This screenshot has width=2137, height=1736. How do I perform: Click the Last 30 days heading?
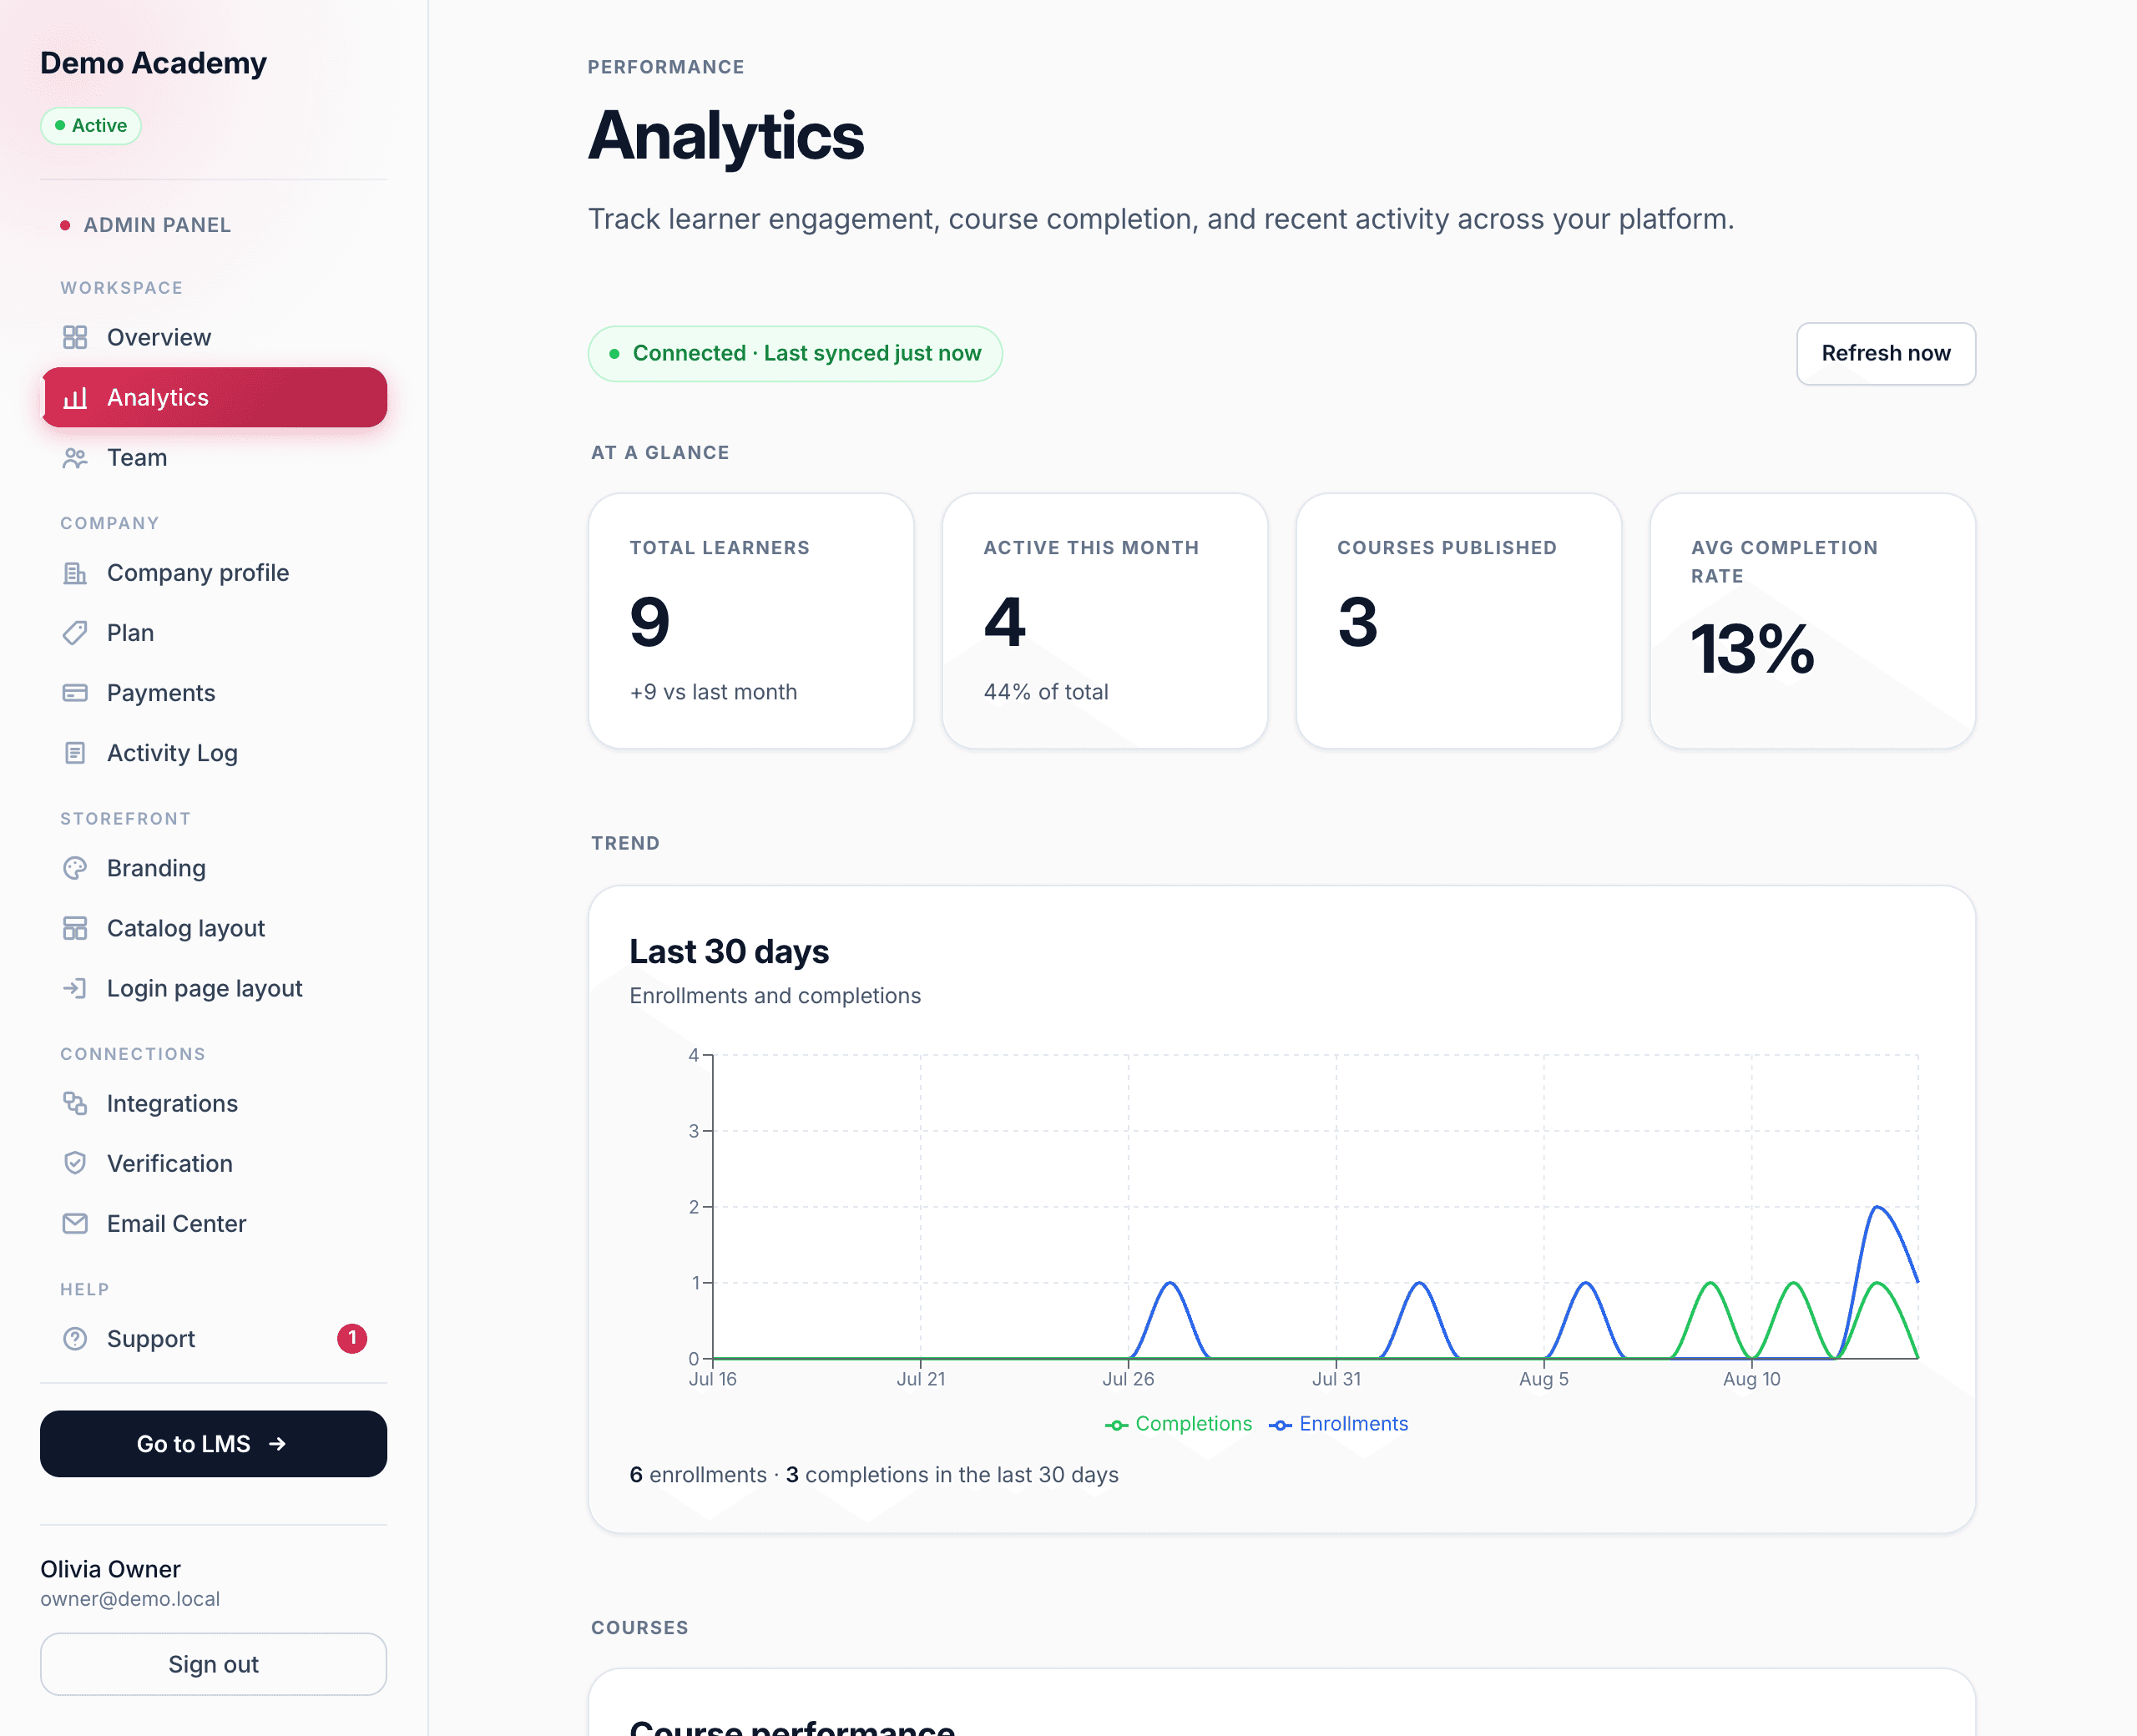click(729, 951)
